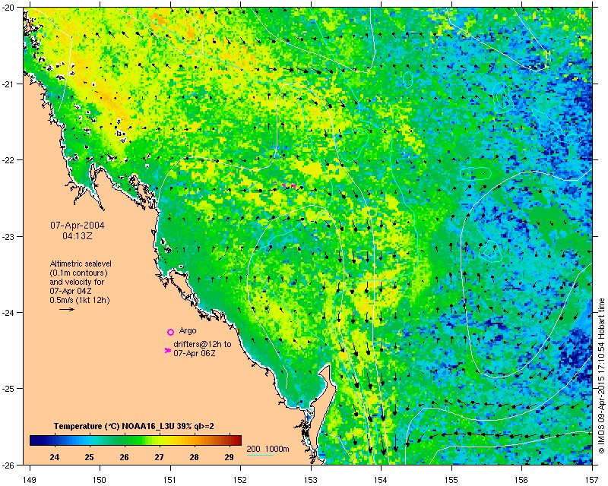Click the longitude axis label '157'

click(x=592, y=480)
